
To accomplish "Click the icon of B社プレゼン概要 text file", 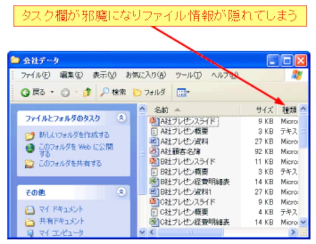I will 154,172.
